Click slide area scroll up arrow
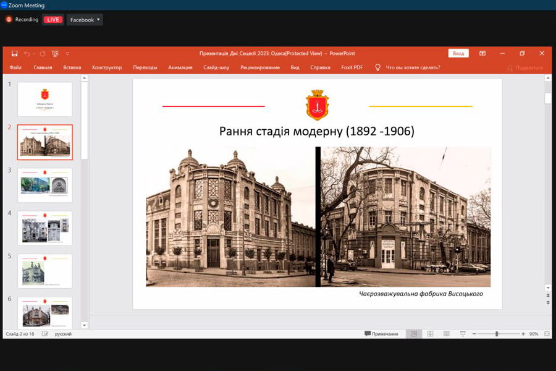Screen dimensions: 556x371 [548, 78]
